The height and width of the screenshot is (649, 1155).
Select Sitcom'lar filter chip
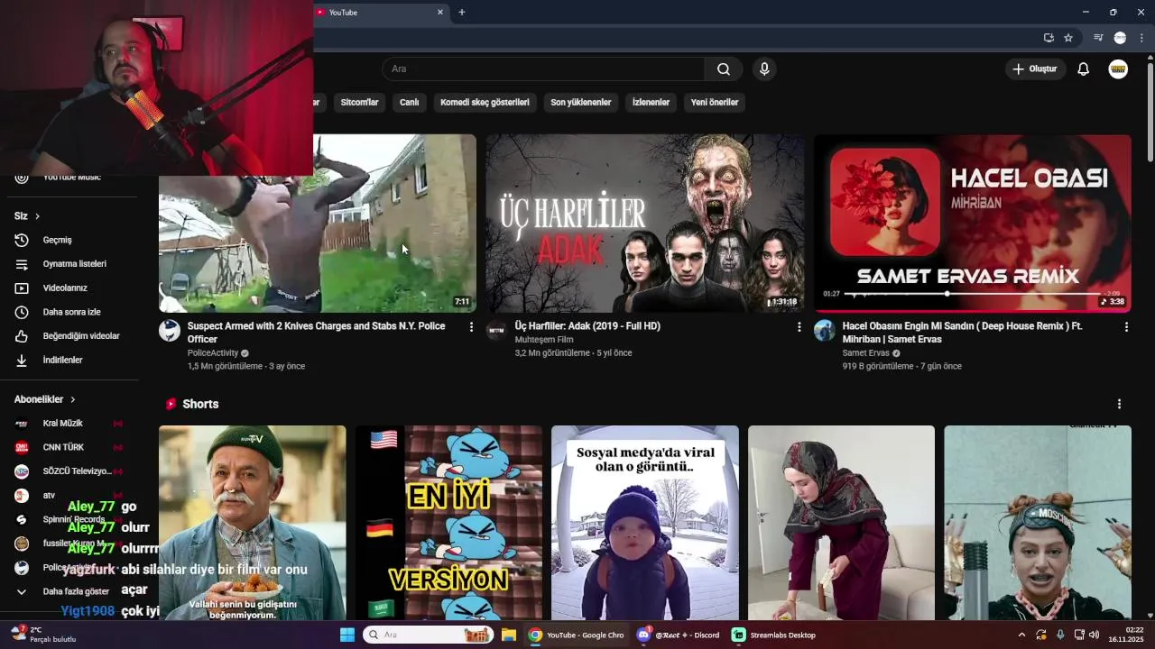(359, 102)
